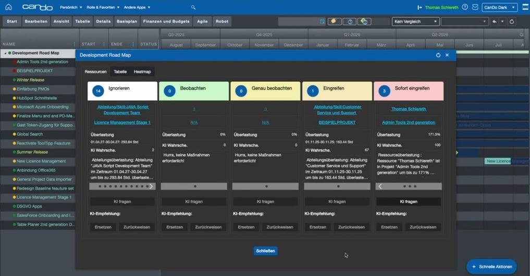This screenshot has height=276, width=530.
Task: Open the Admin Tools 2nd generation link
Action: (408, 122)
